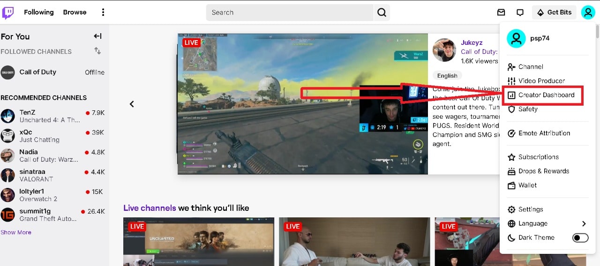Click Live channels heading link
Screen dimensions: 600x266
click(150, 208)
